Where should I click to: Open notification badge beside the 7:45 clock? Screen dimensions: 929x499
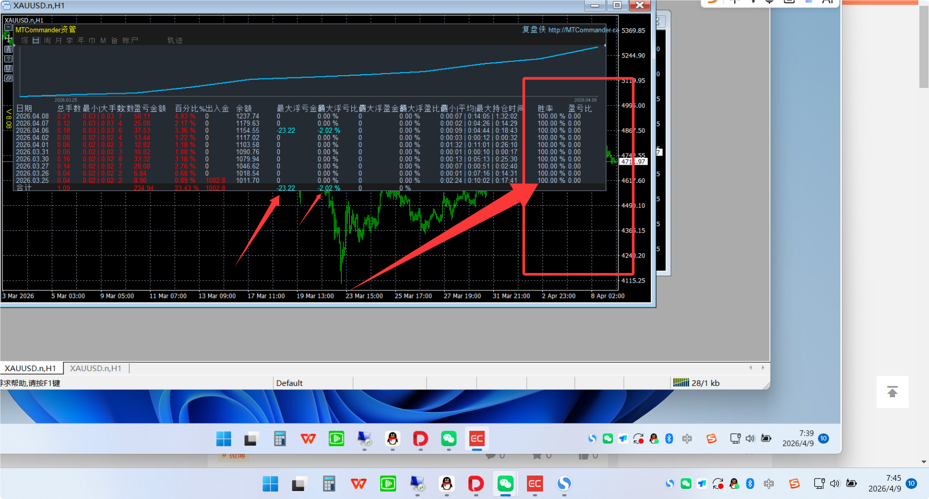tap(911, 484)
